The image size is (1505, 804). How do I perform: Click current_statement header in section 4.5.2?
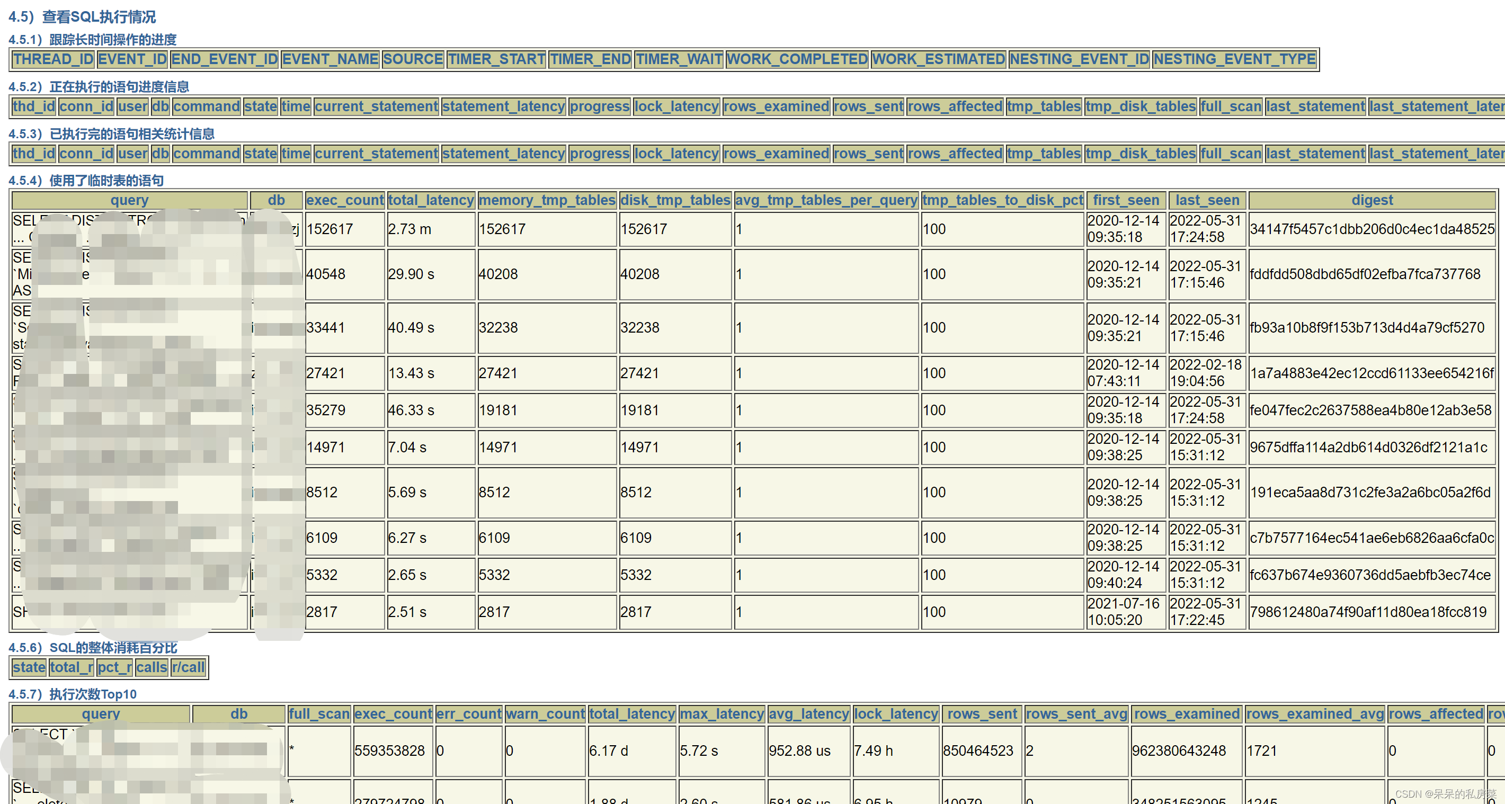point(376,106)
